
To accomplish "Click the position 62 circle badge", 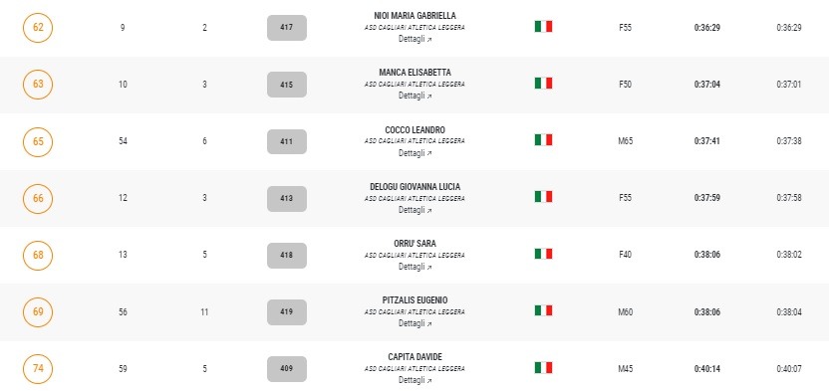I will coord(38,28).
